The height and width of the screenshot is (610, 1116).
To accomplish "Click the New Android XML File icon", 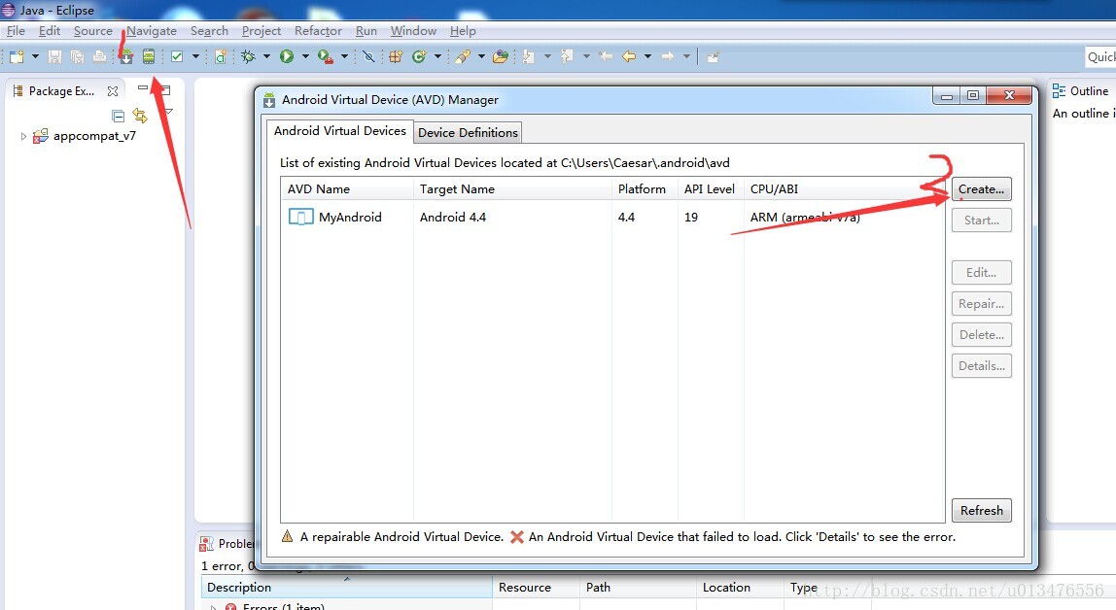I will (x=221, y=57).
